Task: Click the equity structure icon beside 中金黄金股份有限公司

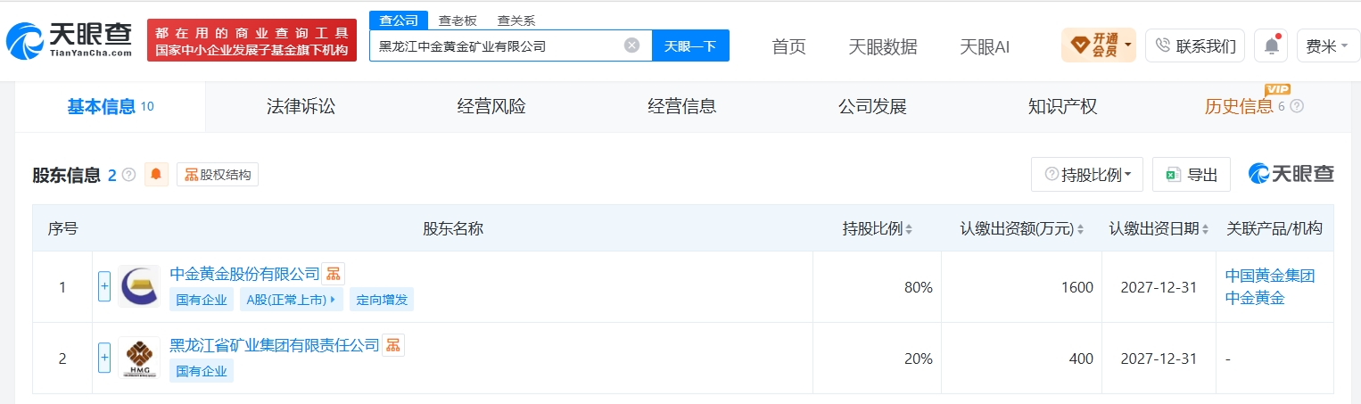Action: coord(333,274)
